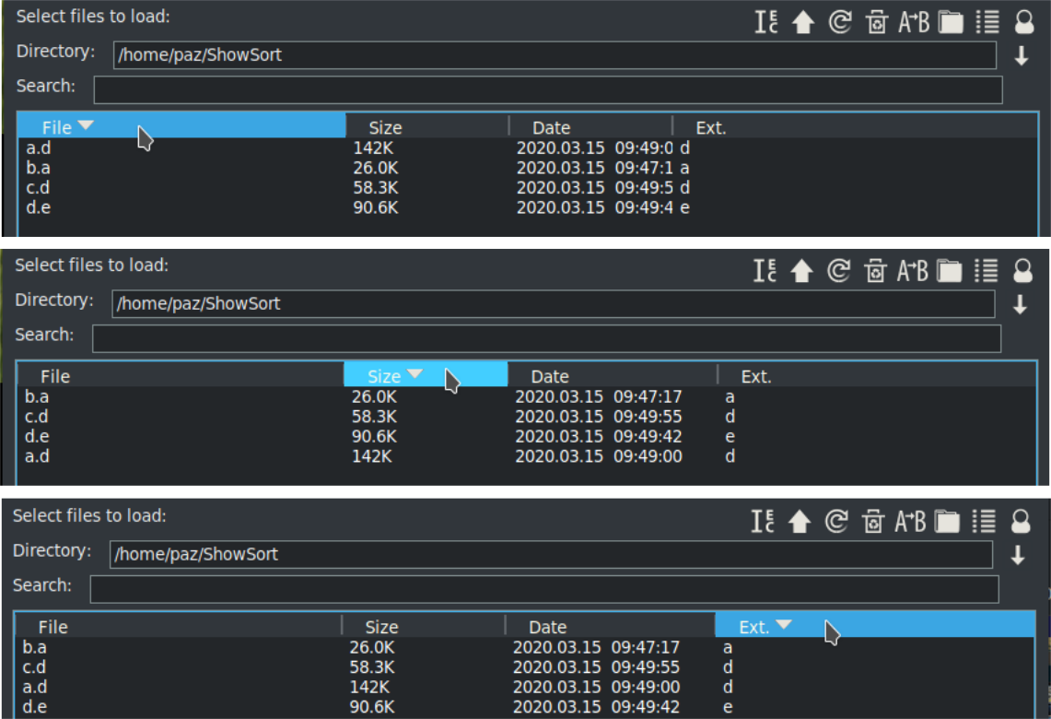Click the delete trash icon in the middle panel
Viewport: 1051px width, 719px height.
coord(874,271)
